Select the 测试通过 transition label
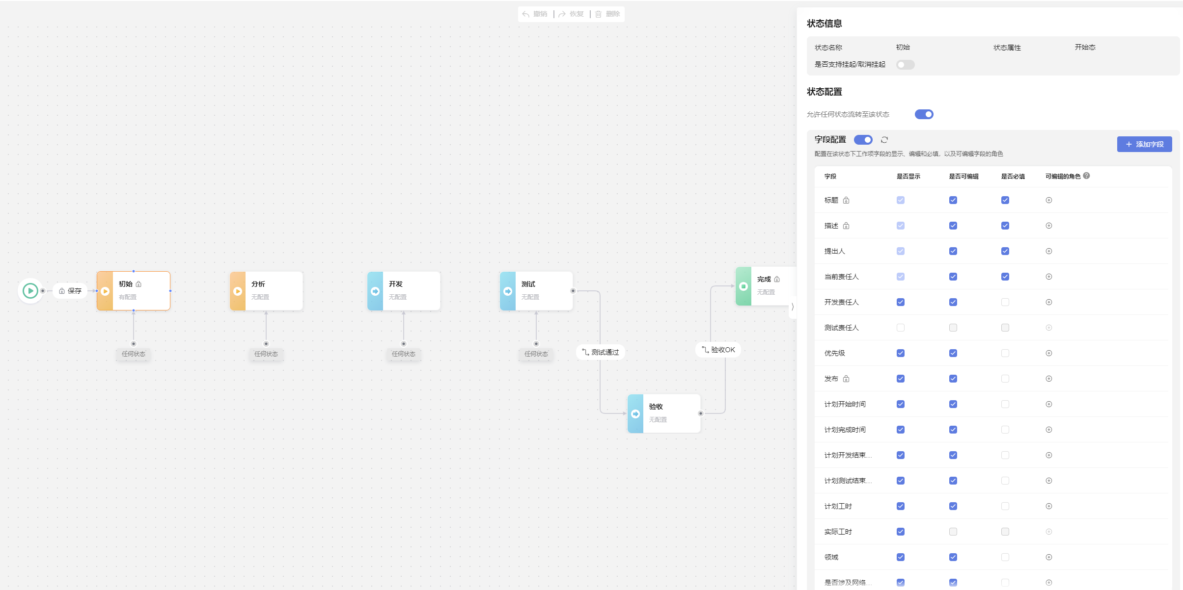This screenshot has height=590, width=1183. 600,352
